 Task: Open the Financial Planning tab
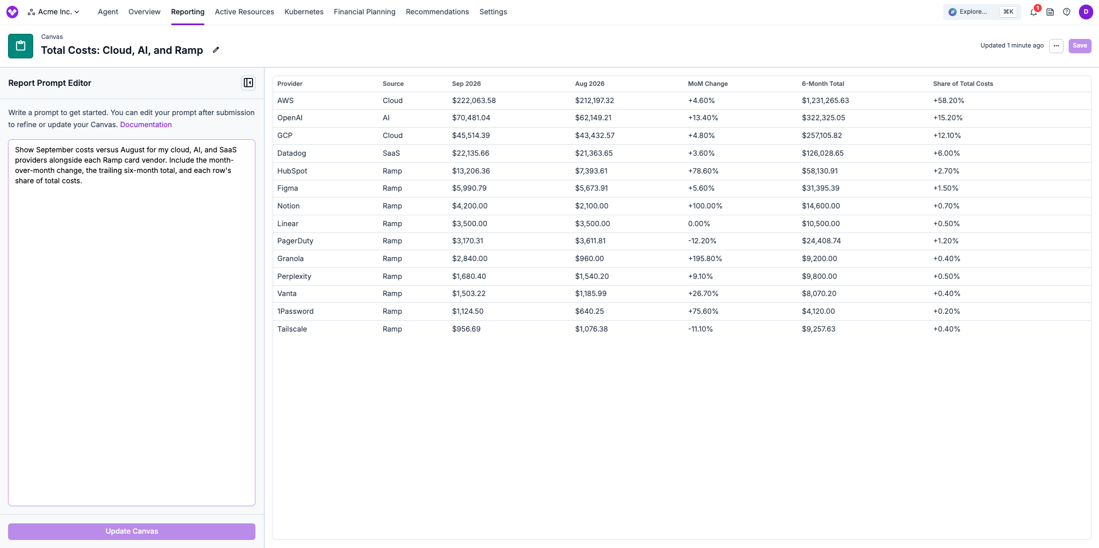(364, 11)
